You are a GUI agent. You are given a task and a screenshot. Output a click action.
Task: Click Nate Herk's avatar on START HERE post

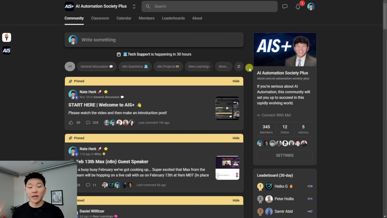73,94
